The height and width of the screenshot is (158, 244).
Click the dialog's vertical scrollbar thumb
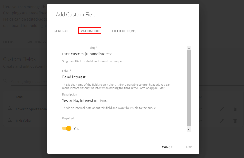point(189,88)
